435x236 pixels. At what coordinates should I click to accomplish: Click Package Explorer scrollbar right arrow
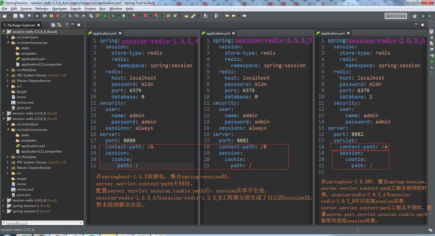81,223
